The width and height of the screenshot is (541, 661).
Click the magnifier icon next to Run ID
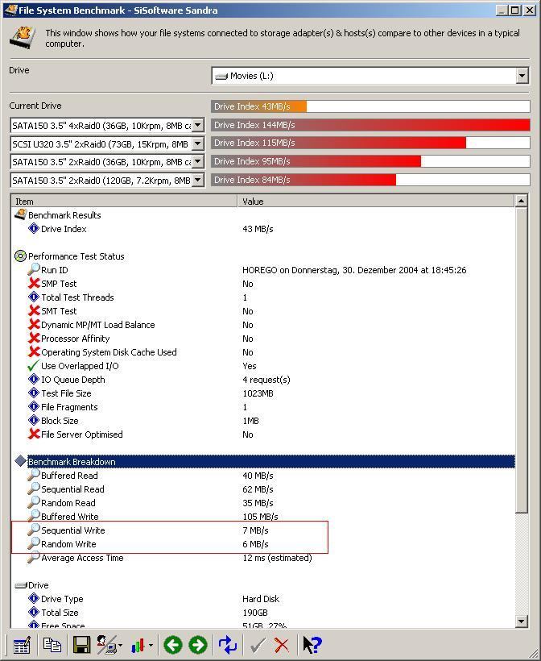34,269
